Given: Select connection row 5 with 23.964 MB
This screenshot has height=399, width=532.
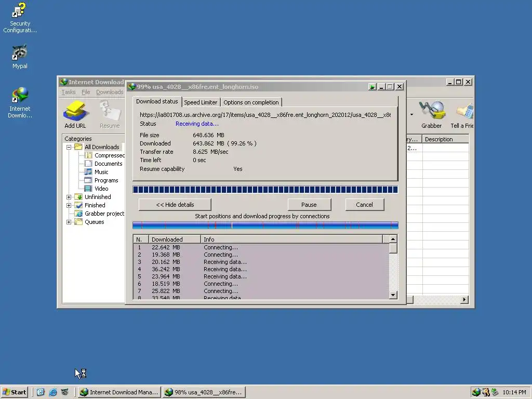Looking at the screenshot, I should click(x=261, y=276).
